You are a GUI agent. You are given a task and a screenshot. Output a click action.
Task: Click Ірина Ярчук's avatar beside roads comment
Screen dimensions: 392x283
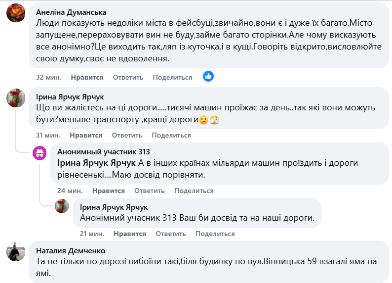[x=16, y=98]
